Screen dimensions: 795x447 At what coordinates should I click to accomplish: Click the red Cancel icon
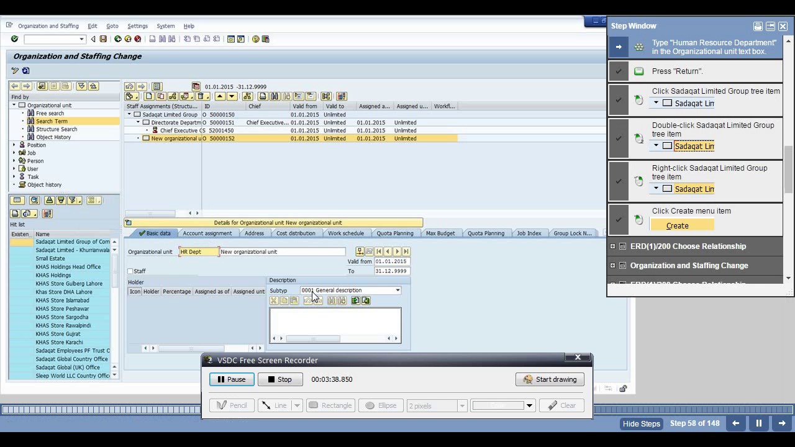pos(138,39)
